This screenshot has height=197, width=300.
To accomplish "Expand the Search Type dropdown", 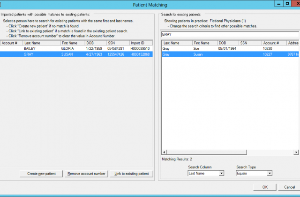I will pos(269,173).
